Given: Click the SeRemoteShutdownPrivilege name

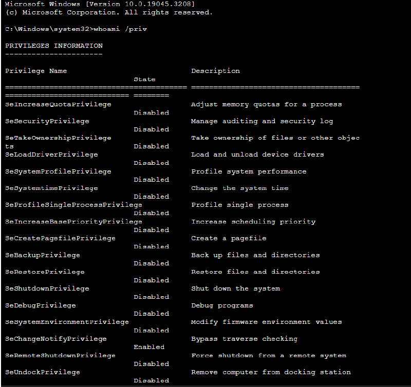Looking at the screenshot, I should tap(60, 355).
